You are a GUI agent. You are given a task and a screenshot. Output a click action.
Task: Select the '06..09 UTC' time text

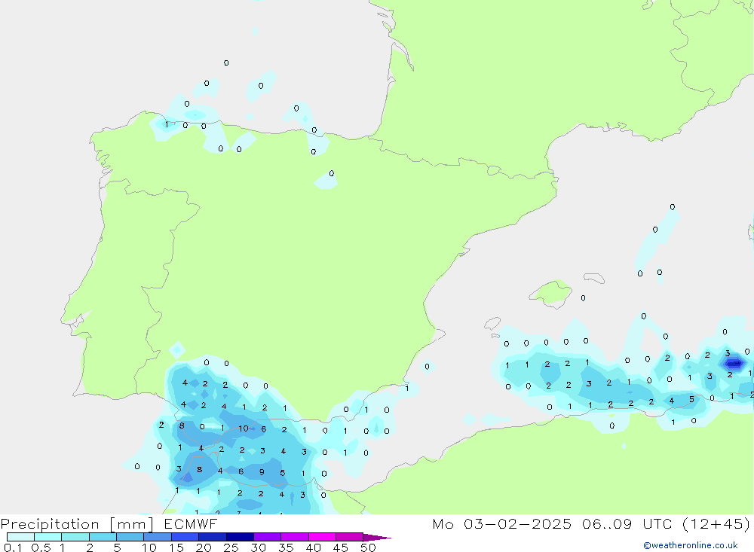(x=627, y=523)
